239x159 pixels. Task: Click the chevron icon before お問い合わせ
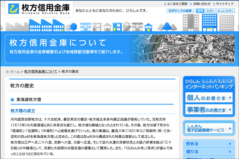pos(191,4)
